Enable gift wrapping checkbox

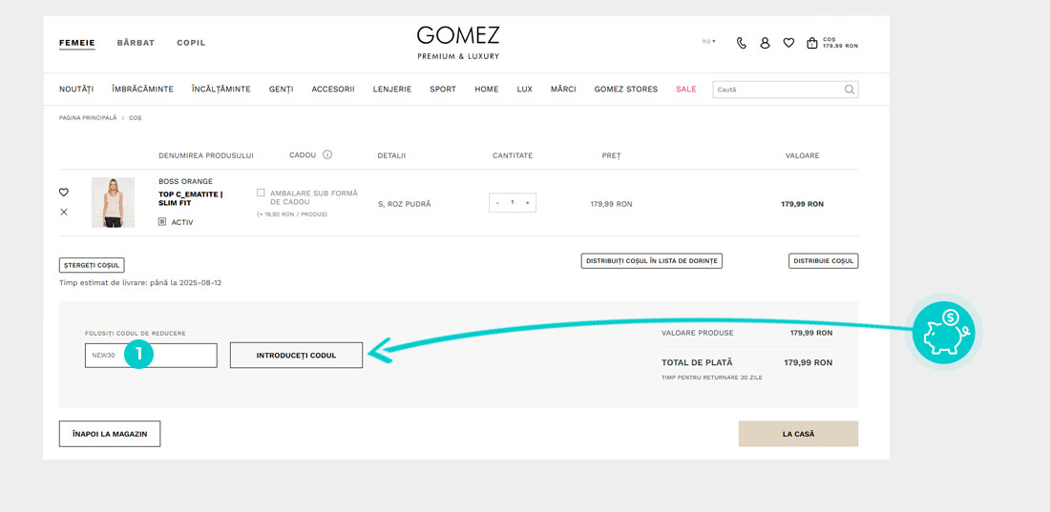point(261,193)
